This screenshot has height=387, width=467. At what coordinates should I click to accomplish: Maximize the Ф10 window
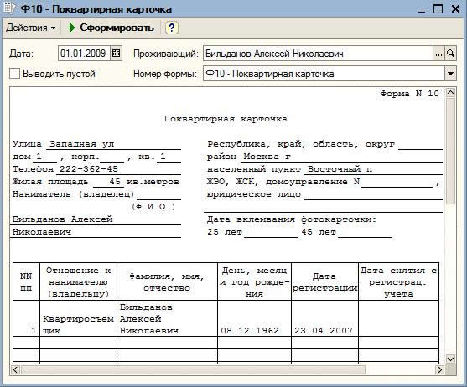coord(438,9)
